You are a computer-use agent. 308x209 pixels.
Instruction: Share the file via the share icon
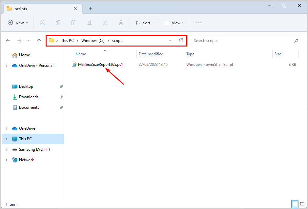[x=105, y=23]
